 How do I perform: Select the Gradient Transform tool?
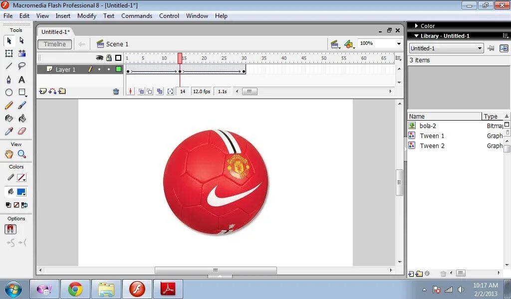21,53
